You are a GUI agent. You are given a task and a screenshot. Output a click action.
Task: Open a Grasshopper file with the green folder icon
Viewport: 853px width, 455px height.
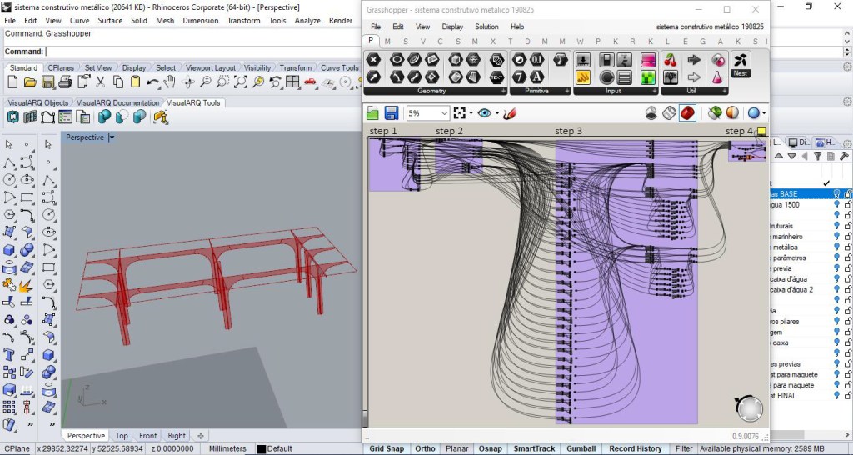tap(372, 112)
